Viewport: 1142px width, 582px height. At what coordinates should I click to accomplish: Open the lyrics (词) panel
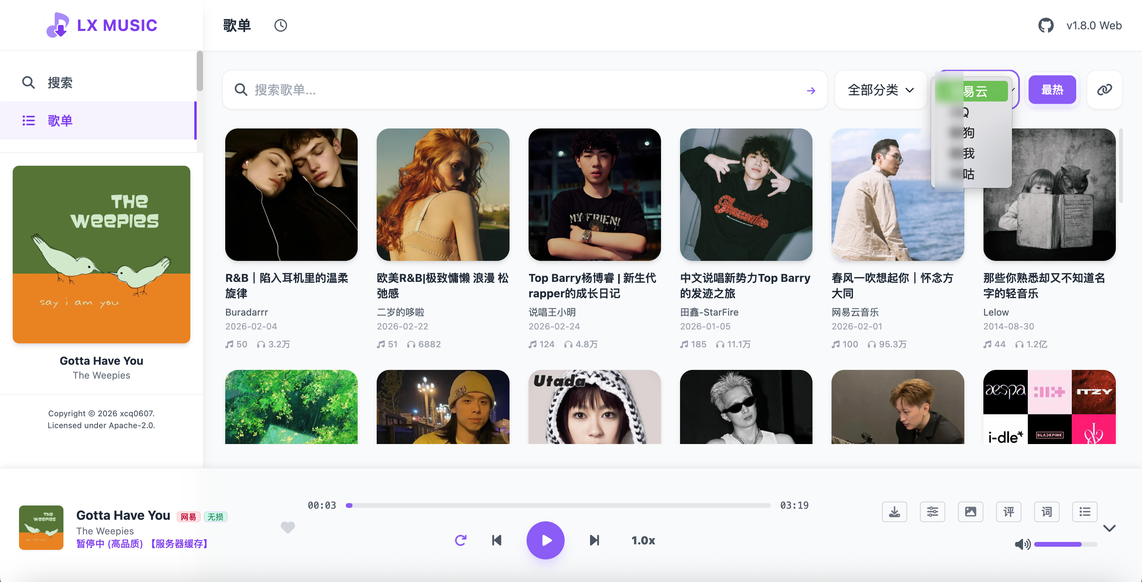click(1046, 512)
